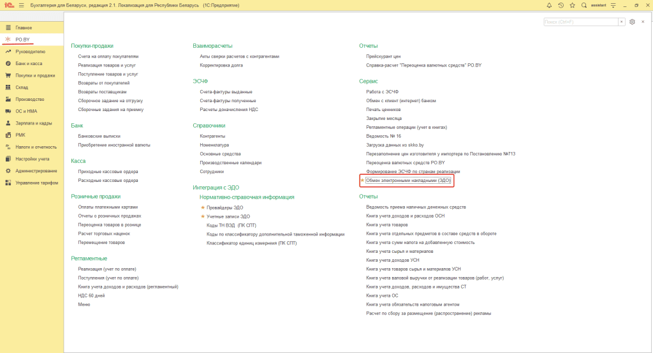Open Акты сверки расчетов с контрагентами

tap(240, 56)
